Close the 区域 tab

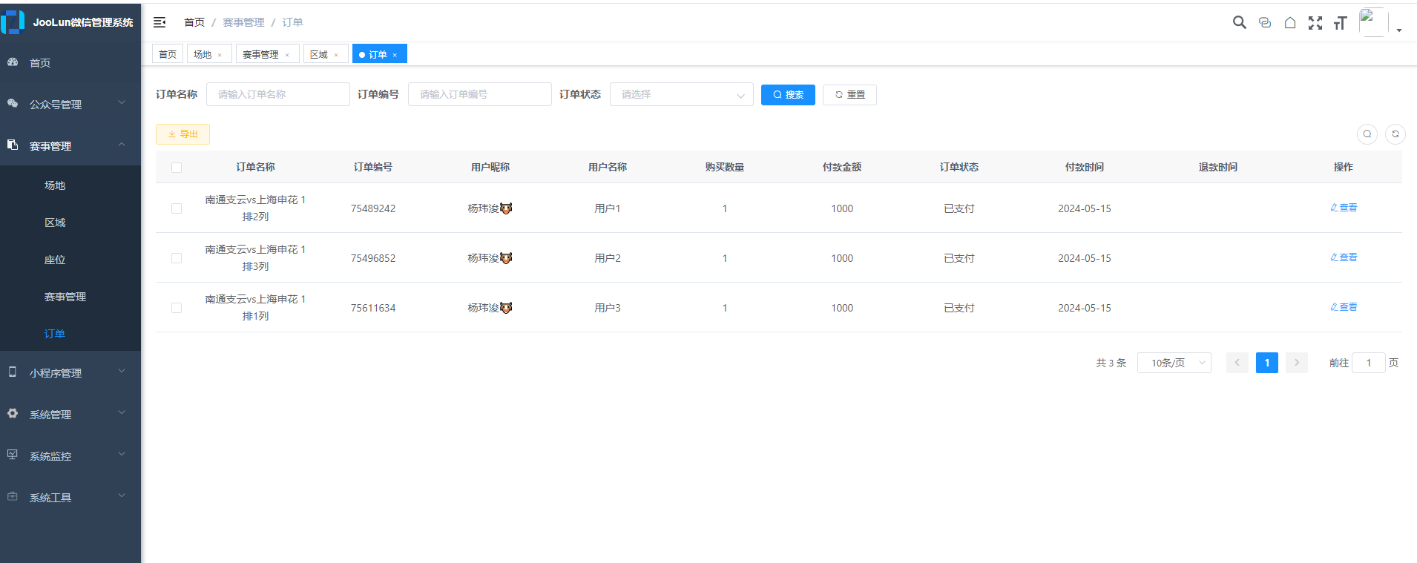click(x=336, y=55)
